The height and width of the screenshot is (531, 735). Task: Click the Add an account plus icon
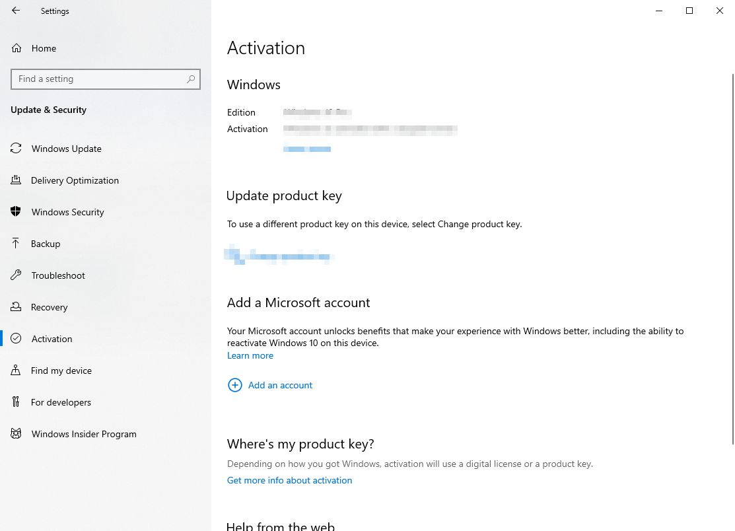tap(235, 385)
